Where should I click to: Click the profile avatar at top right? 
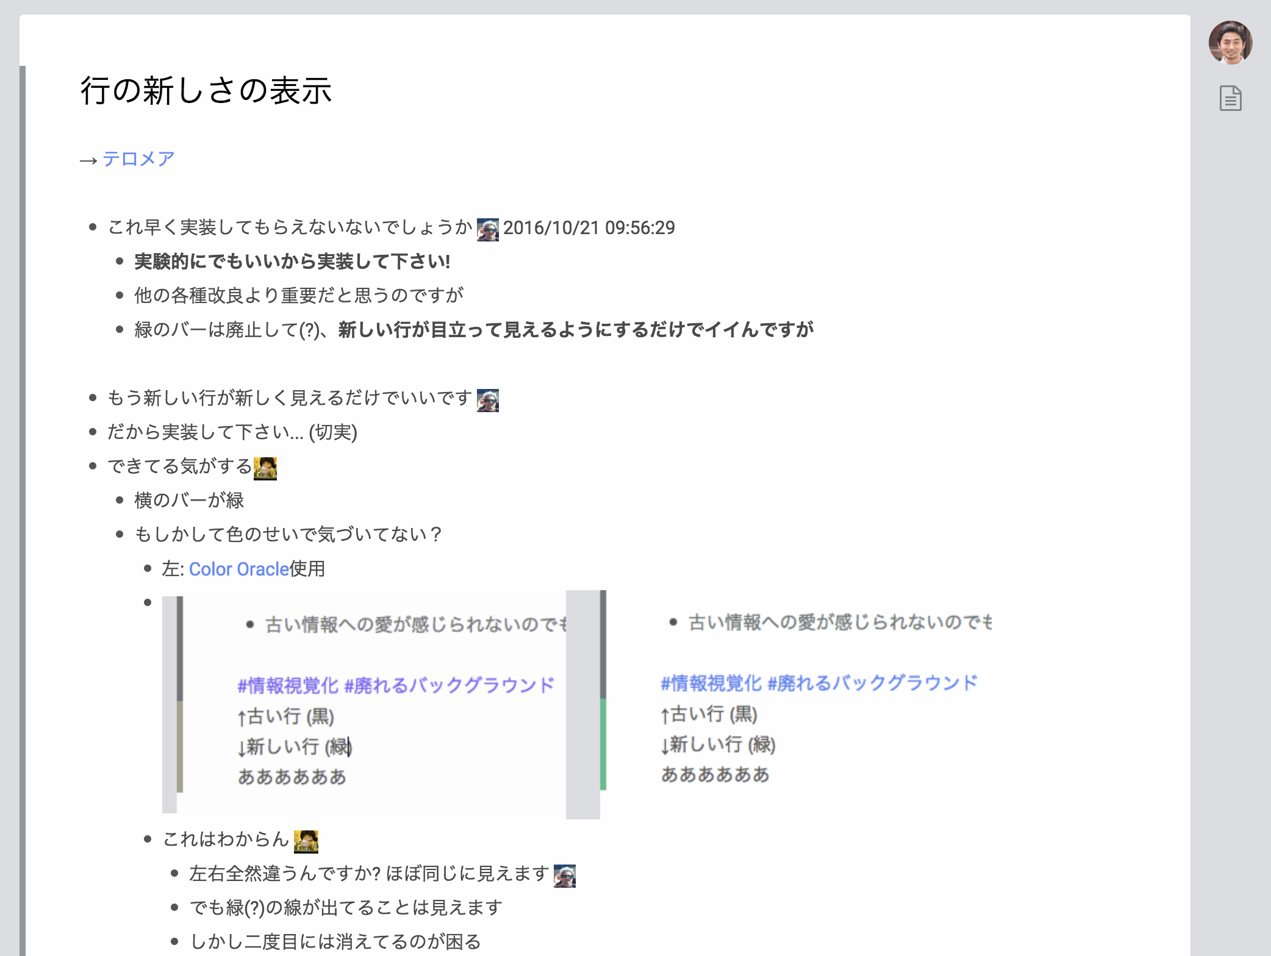(x=1230, y=43)
